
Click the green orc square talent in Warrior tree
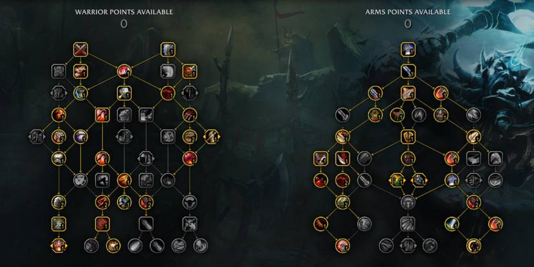tap(58, 224)
